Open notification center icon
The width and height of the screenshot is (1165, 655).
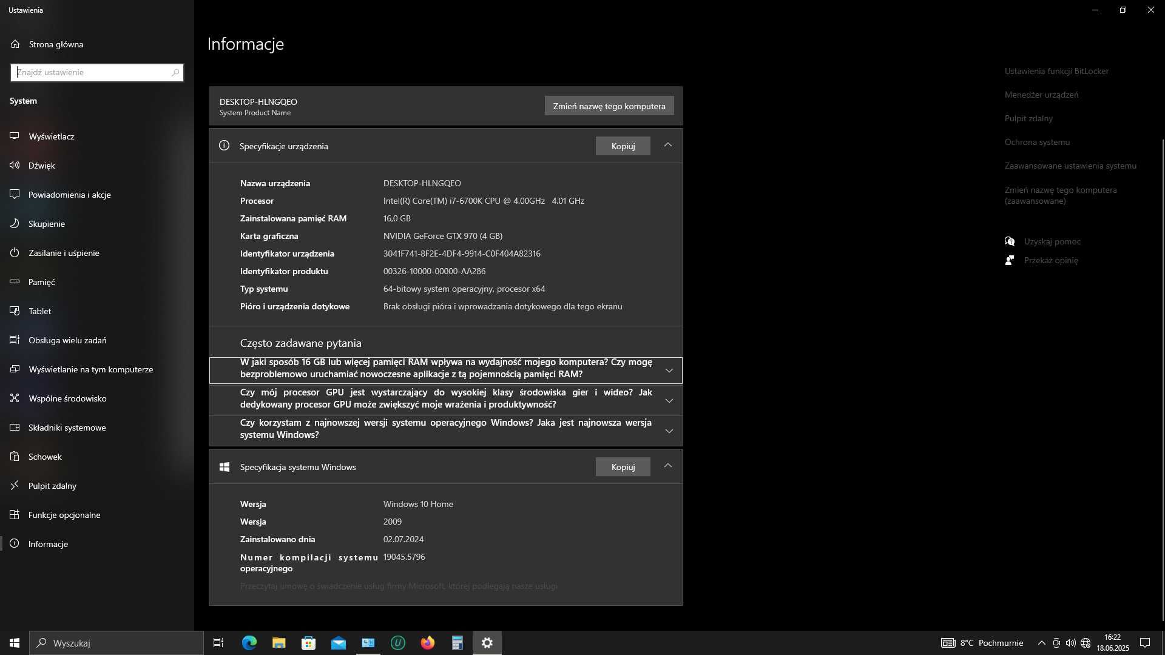tap(1145, 643)
